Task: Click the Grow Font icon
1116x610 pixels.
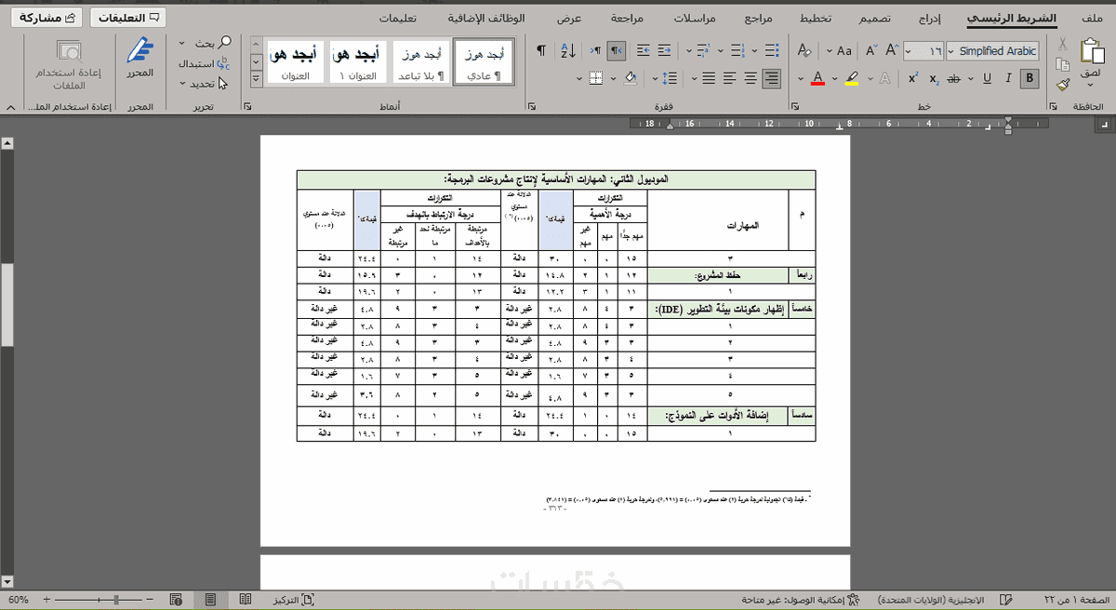Action: (893, 50)
